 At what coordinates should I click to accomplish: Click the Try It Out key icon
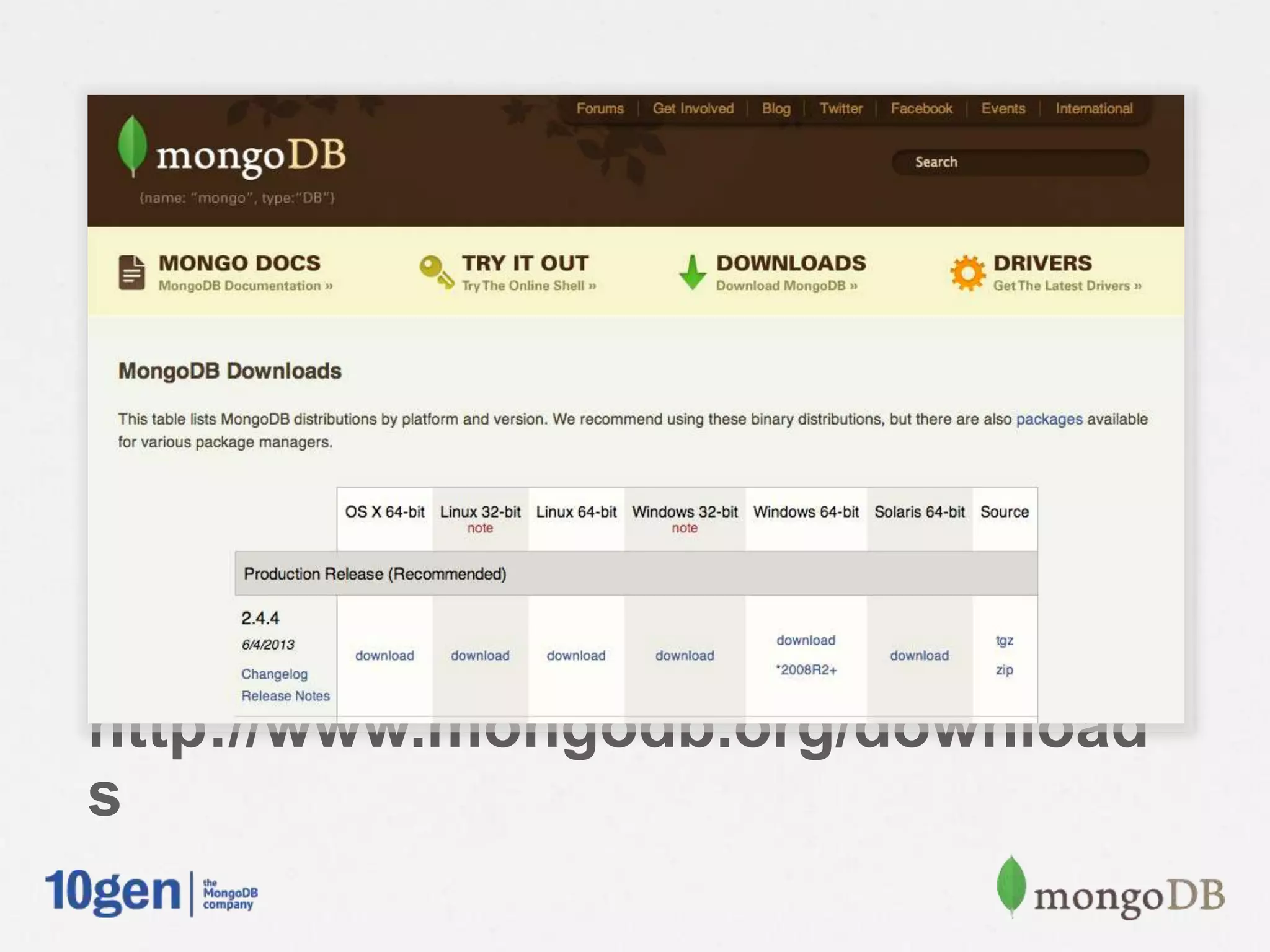(x=437, y=271)
